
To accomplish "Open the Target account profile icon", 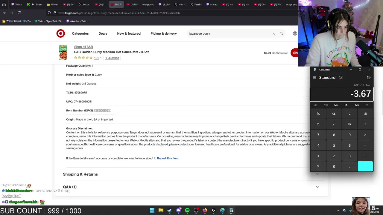I will click(295, 33).
